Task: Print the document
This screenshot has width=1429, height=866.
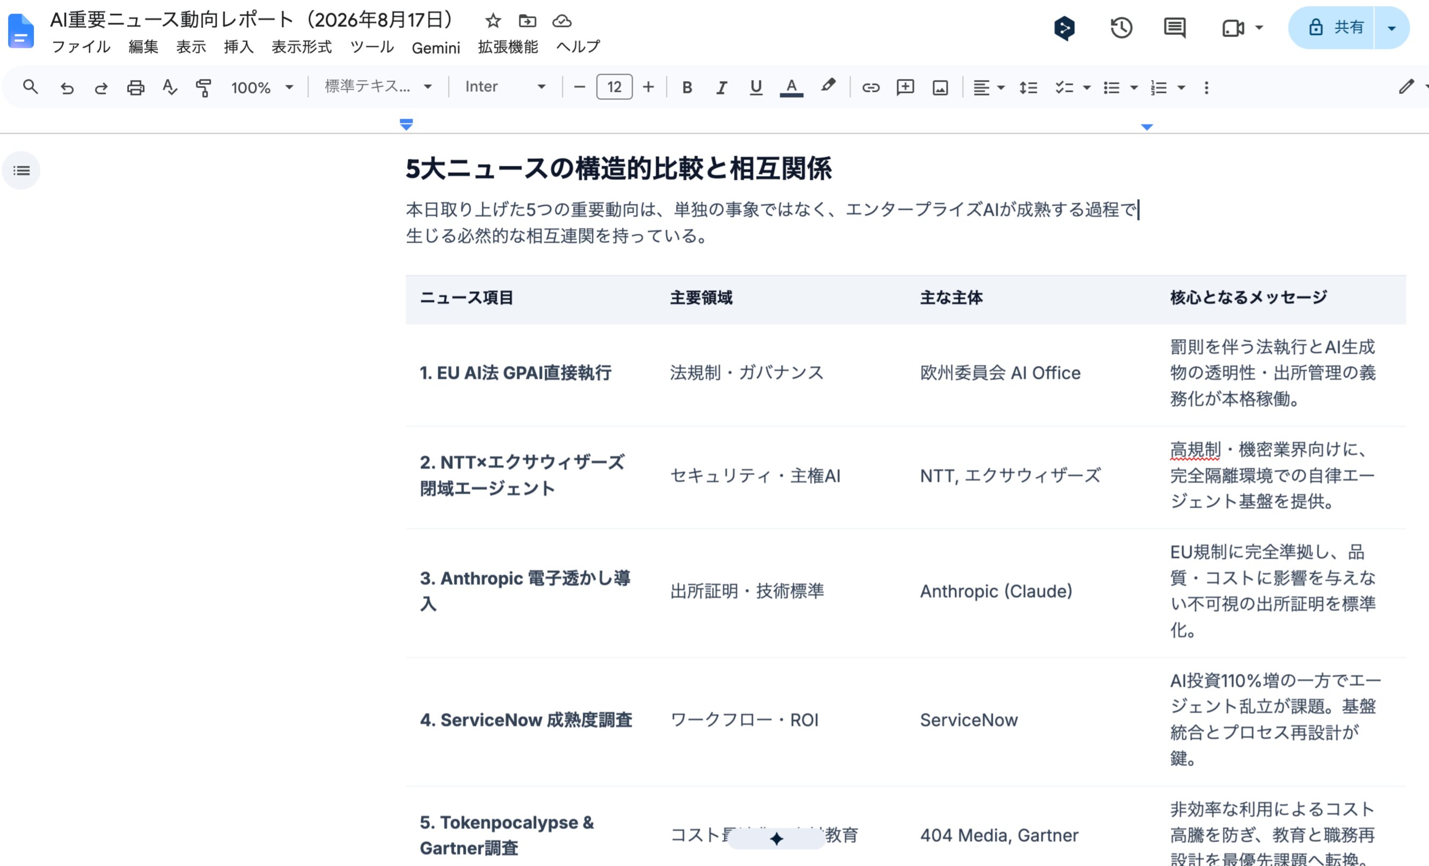Action: click(136, 87)
